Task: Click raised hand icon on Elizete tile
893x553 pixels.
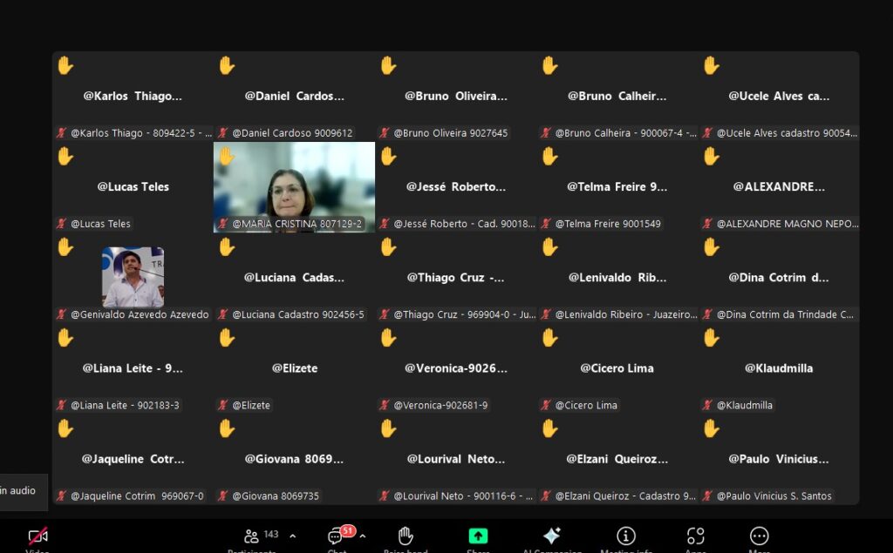Action: [x=227, y=338]
